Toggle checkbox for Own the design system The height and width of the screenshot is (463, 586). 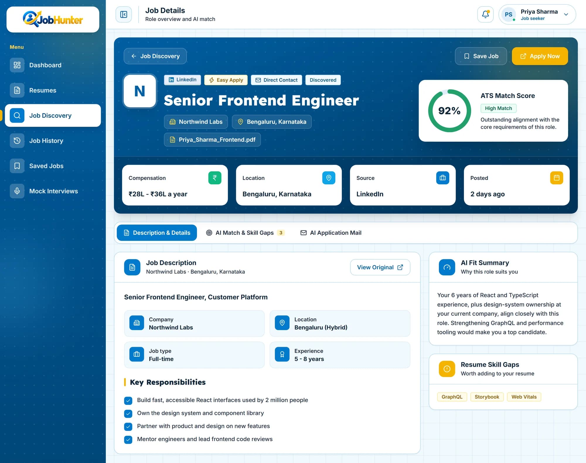[x=128, y=413]
